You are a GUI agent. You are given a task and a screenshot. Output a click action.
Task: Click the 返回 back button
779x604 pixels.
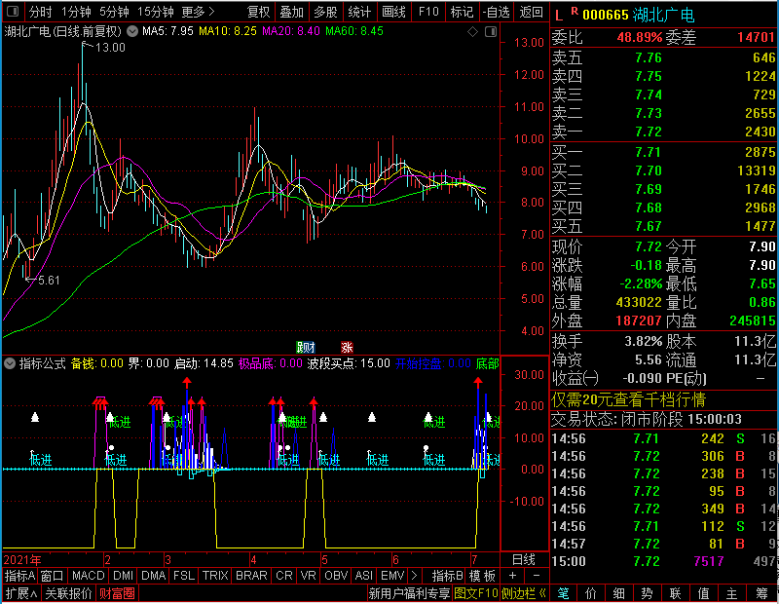[531, 12]
